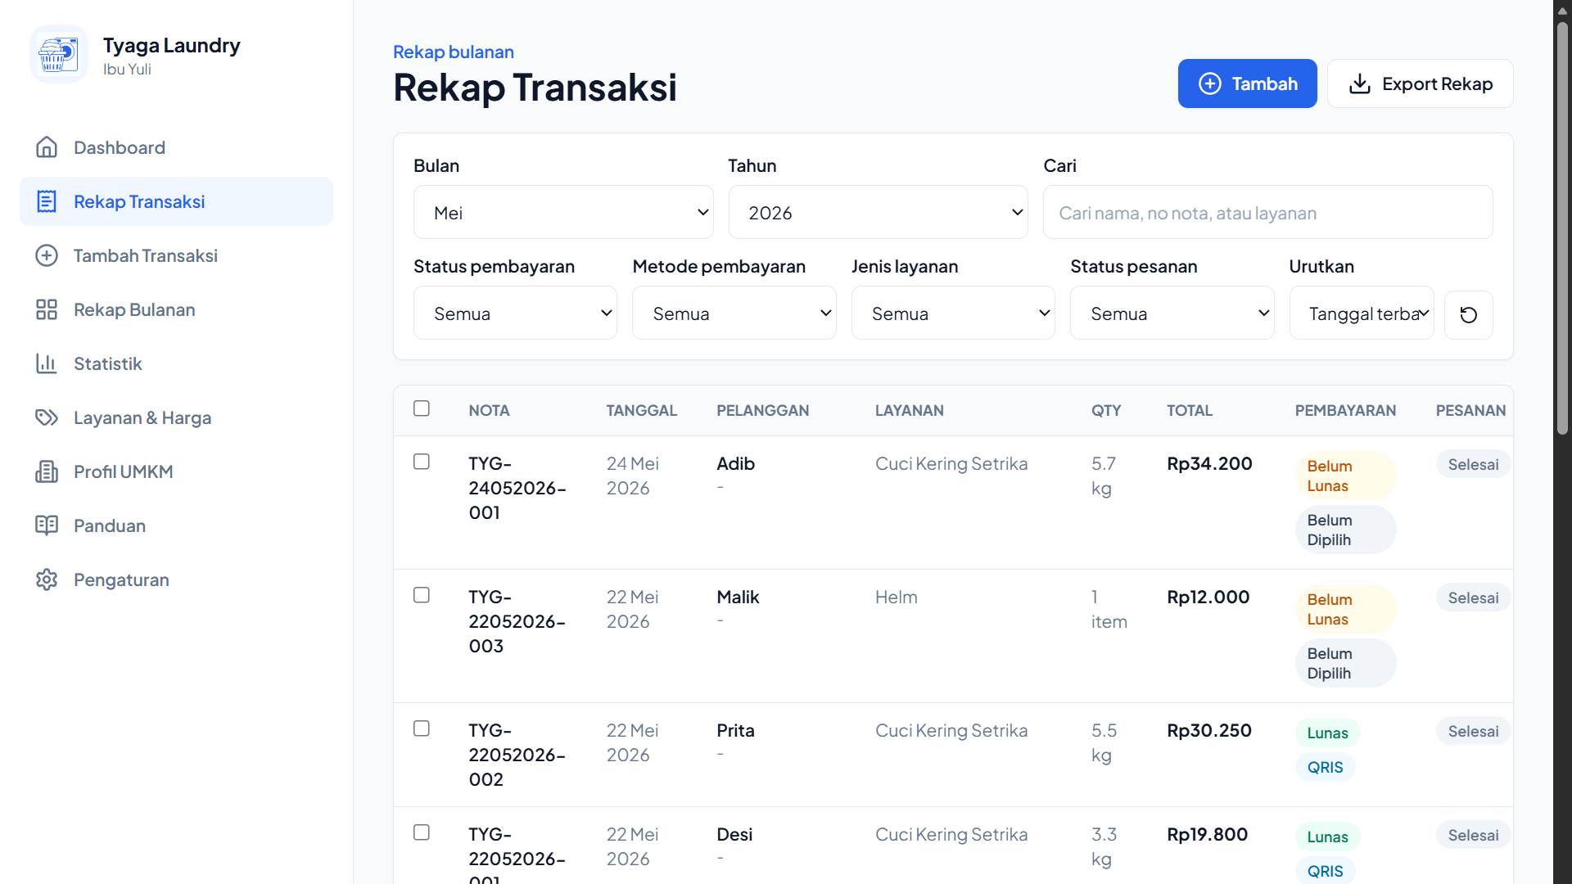The image size is (1572, 884).
Task: Open Rekap Bulanan sidebar item
Action: click(x=176, y=309)
